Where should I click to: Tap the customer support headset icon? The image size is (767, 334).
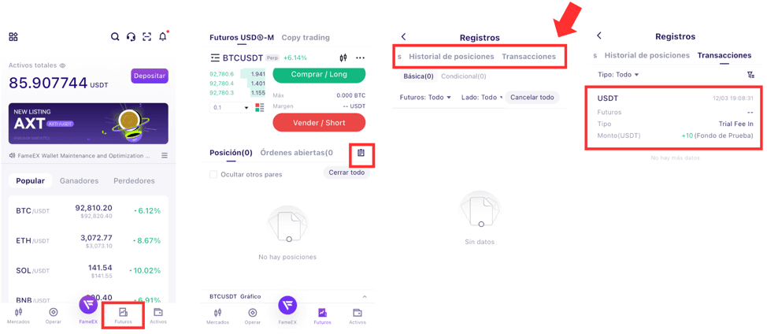pyautogui.click(x=131, y=37)
